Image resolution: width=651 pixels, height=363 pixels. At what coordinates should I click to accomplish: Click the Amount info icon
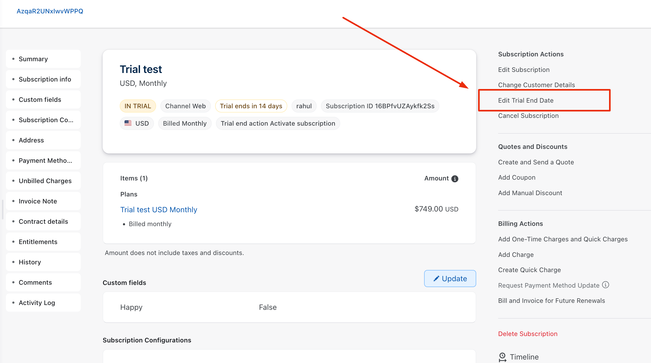(455, 179)
